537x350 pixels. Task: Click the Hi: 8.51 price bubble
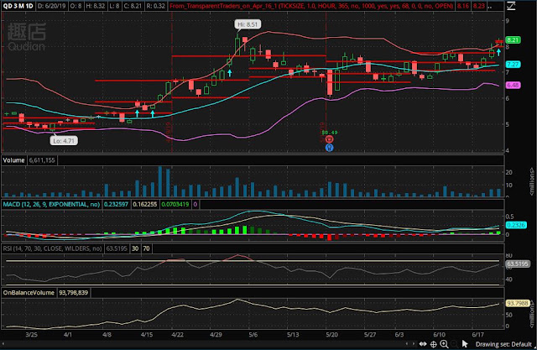[x=248, y=24]
